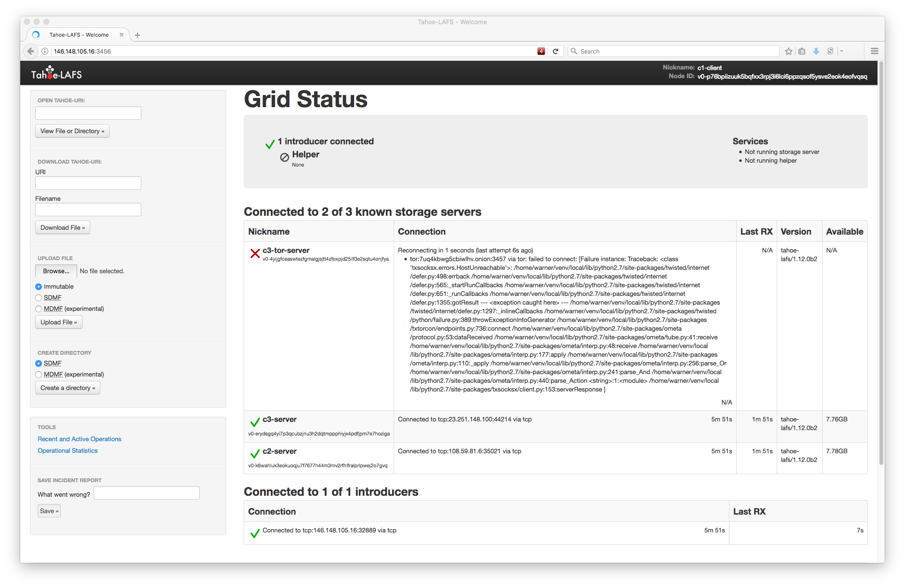Select SDMF for create directory
The image size is (905, 587).
[x=39, y=363]
